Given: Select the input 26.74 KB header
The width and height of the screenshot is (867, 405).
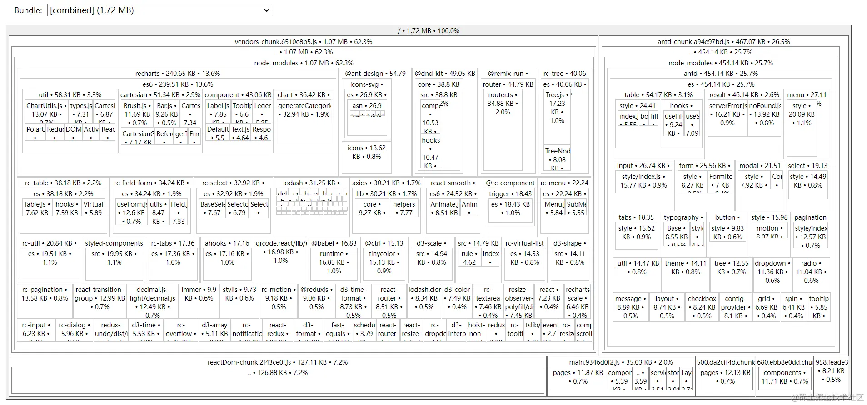Looking at the screenshot, I should coord(644,165).
